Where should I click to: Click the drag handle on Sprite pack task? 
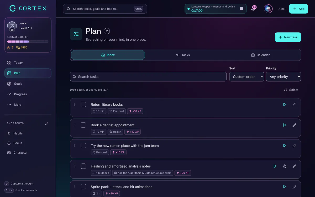click(x=75, y=187)
